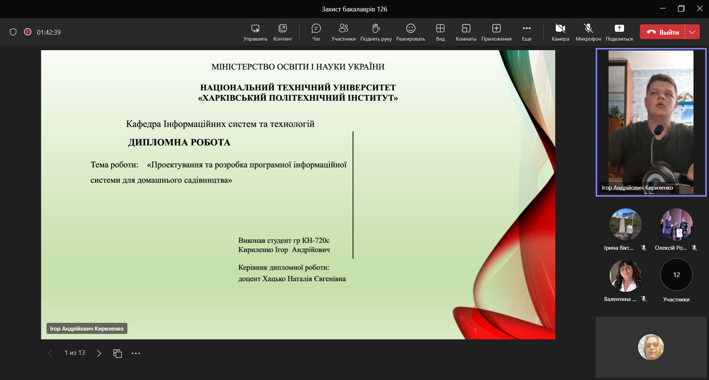
Task: Unmute the microphone
Action: click(x=588, y=32)
